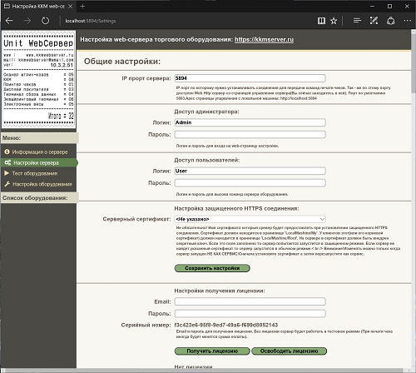
Task: Expand Серверный сертификат dropdown
Action: tap(250, 219)
